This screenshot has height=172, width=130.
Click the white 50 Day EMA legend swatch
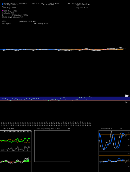pos(3,8)
